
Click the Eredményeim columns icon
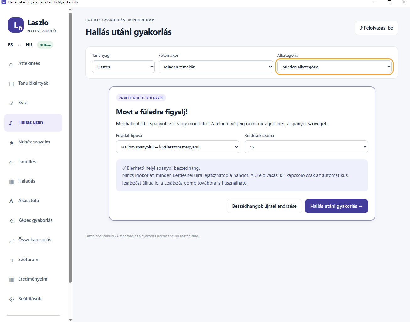[12, 280]
